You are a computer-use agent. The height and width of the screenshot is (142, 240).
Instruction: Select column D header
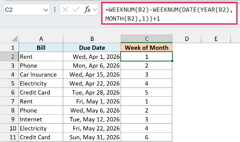click(x=187, y=39)
